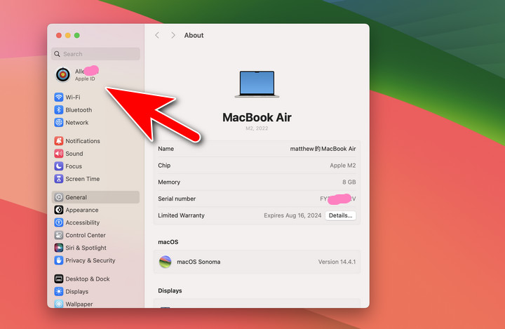Click 'Expires Aug 16, 2024' warranty text

pyautogui.click(x=292, y=215)
